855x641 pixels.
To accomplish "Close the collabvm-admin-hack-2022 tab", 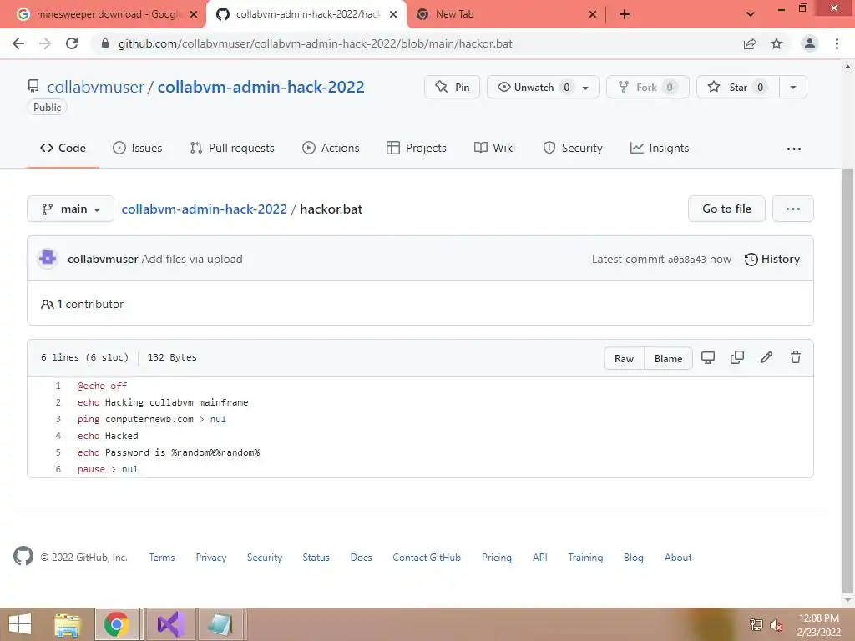I will (392, 14).
